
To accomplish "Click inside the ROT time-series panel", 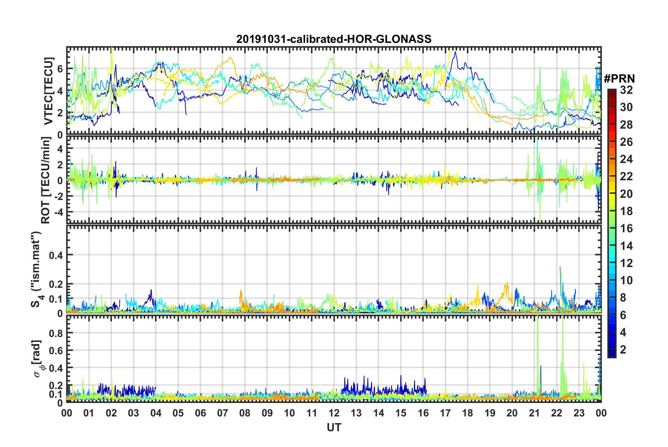I will click(334, 180).
